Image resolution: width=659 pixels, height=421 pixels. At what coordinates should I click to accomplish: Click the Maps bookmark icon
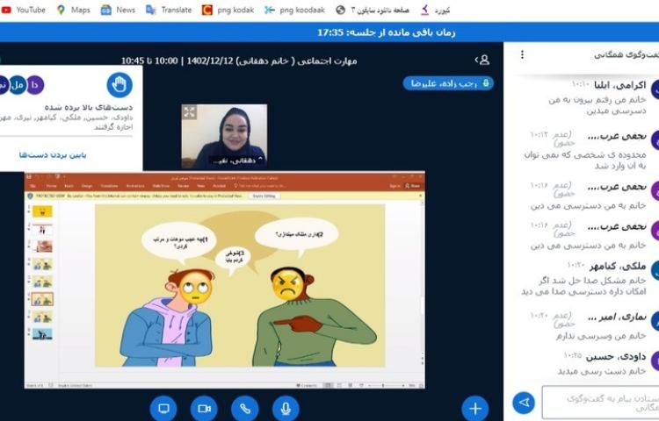(62, 10)
